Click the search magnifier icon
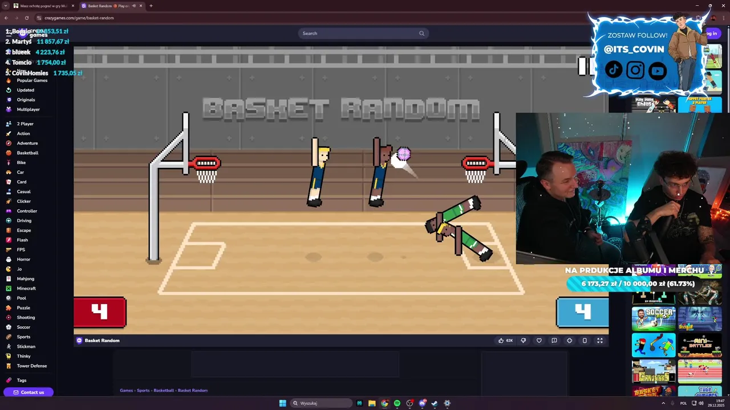 pyautogui.click(x=422, y=33)
